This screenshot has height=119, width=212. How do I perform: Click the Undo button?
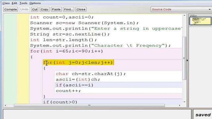[24, 9]
